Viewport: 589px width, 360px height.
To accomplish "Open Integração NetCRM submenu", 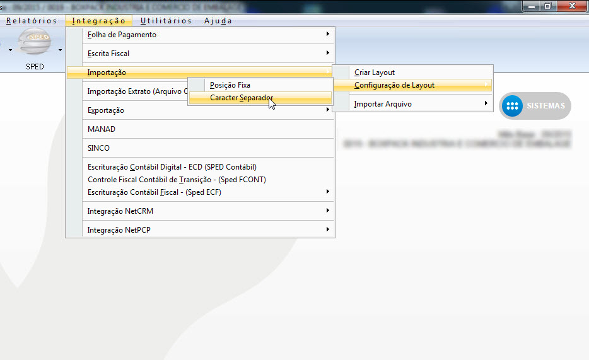I will click(x=120, y=211).
